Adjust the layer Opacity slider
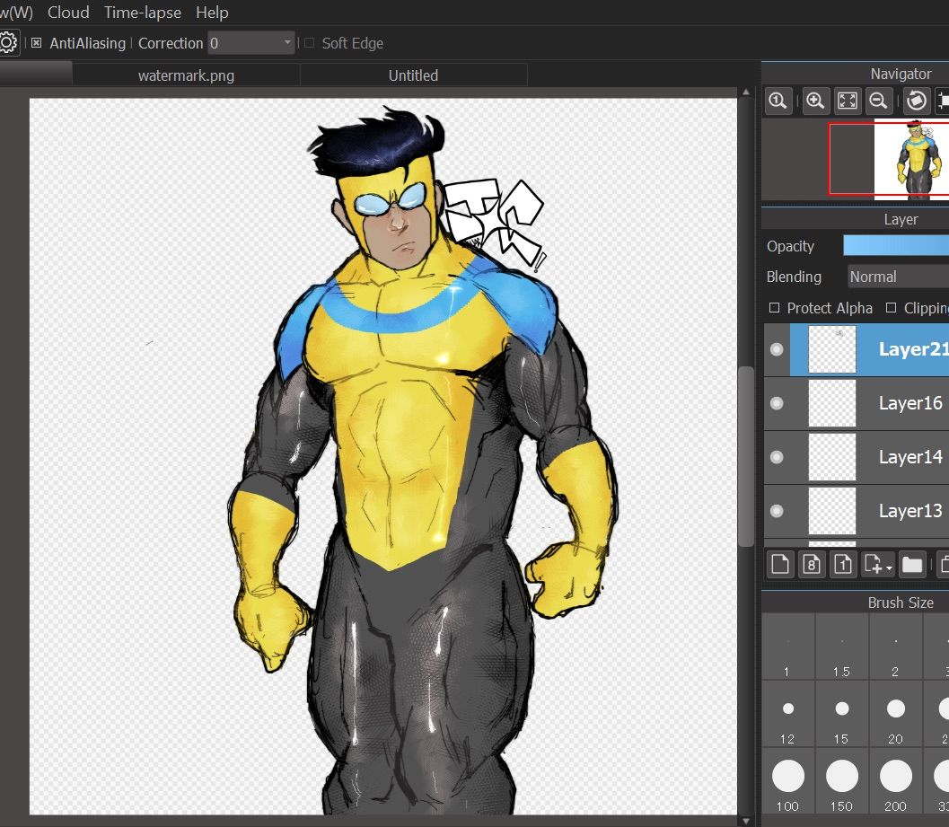Viewport: 949px width, 827px height. point(896,245)
